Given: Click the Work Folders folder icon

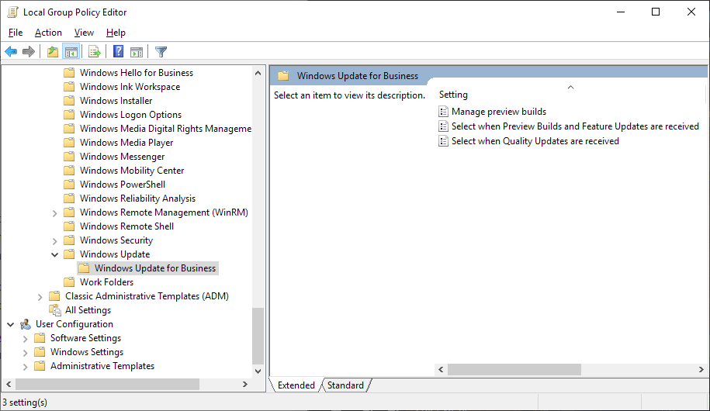Looking at the screenshot, I should pyautogui.click(x=69, y=282).
